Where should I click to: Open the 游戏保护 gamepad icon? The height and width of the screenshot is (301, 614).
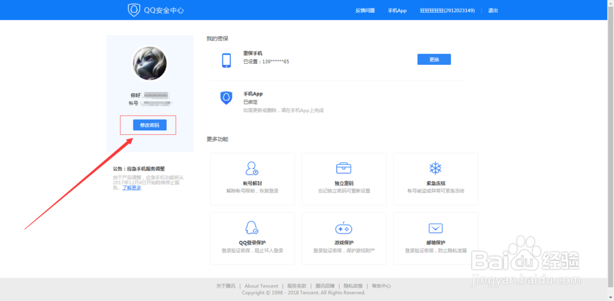343,228
